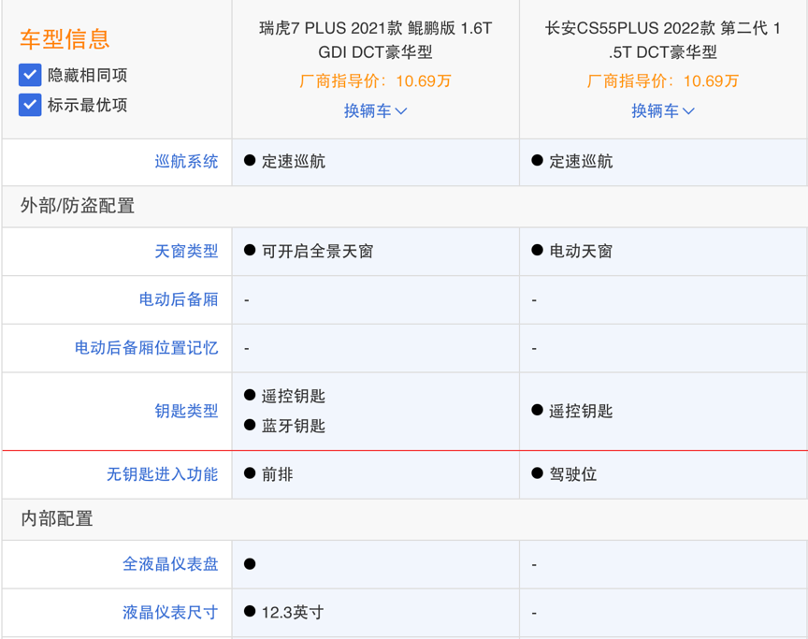Click the 电动后备厢位置记忆 row label

tap(146, 347)
